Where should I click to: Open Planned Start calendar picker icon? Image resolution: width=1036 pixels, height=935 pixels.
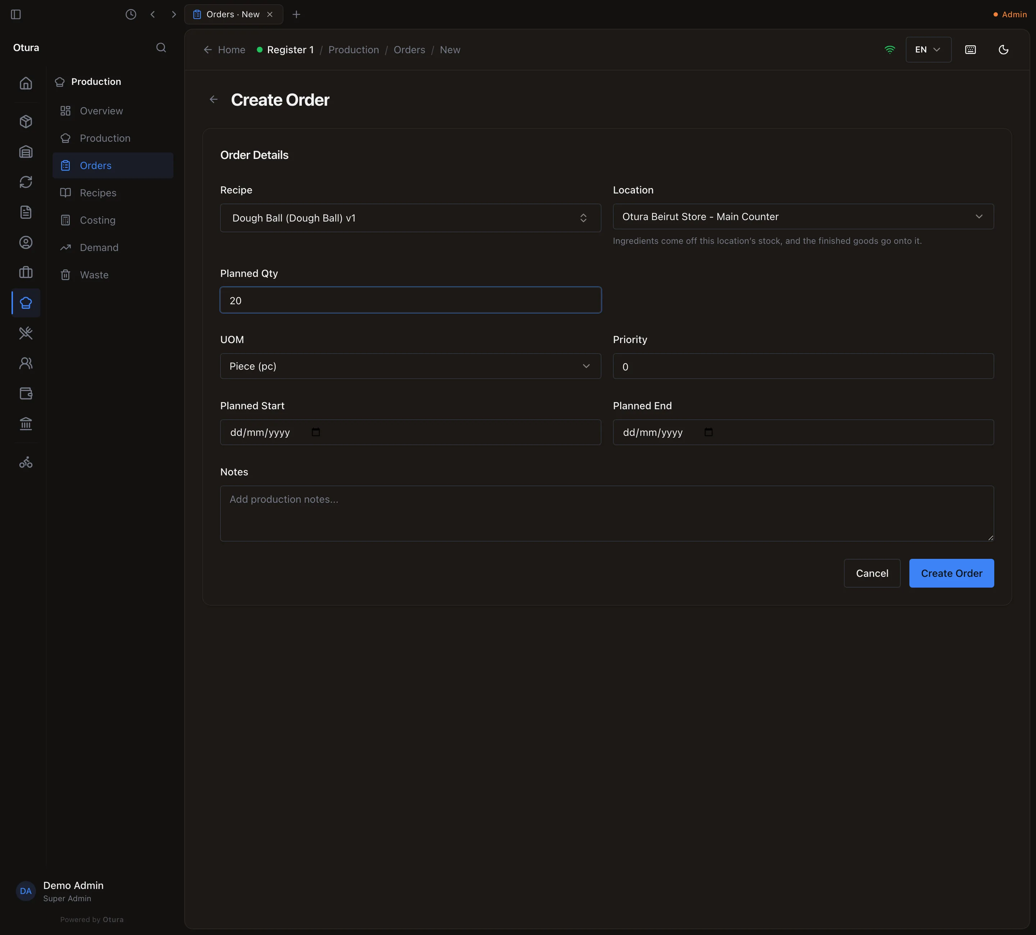[316, 432]
